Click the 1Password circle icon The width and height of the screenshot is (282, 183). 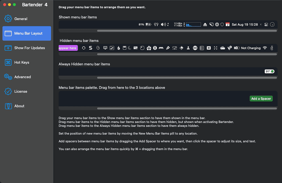[x=217, y=24]
